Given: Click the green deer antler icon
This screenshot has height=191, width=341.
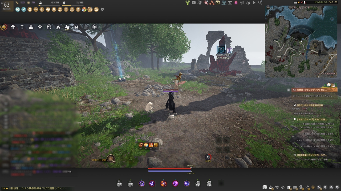Looking at the screenshot, I should pyautogui.click(x=188, y=3).
